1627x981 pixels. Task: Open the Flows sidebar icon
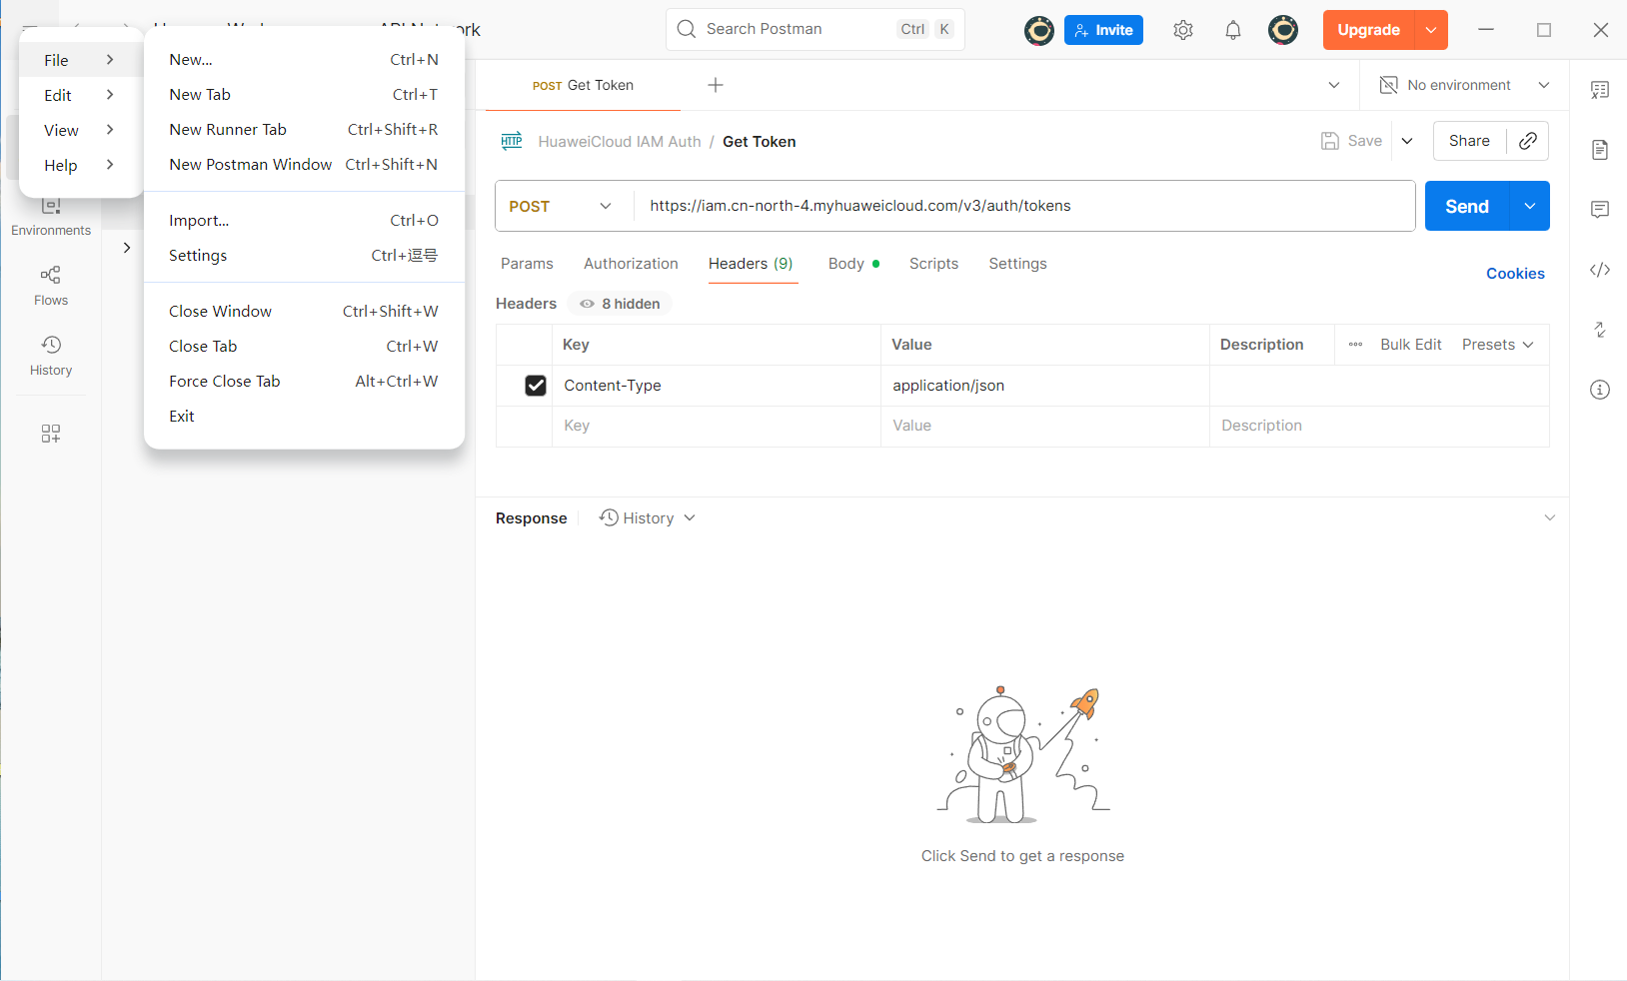(x=51, y=286)
